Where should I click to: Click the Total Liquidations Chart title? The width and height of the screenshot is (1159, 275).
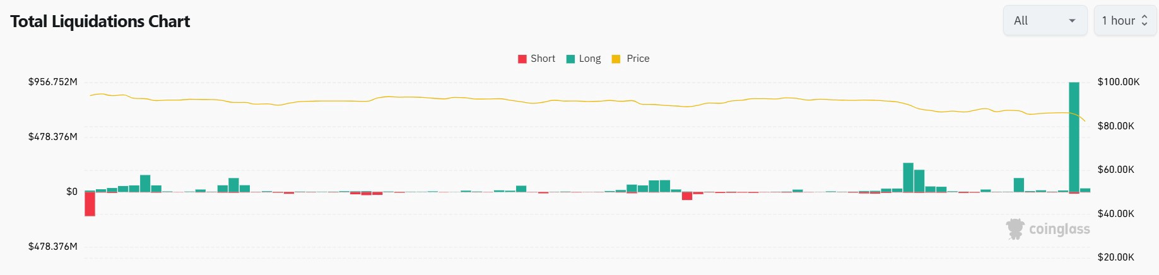tap(100, 21)
